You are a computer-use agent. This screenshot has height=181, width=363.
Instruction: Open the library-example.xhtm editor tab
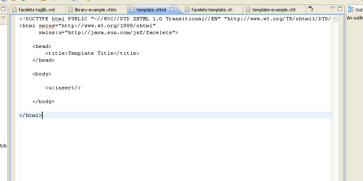[95, 9]
